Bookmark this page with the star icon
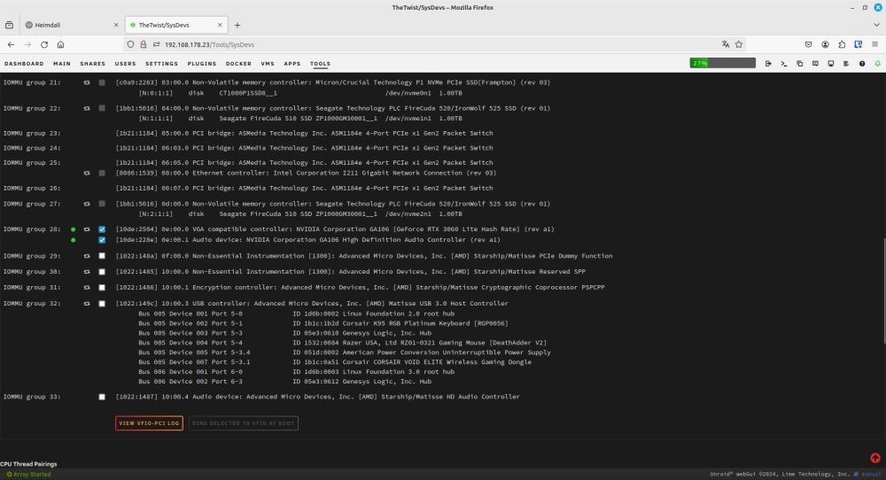The width and height of the screenshot is (886, 480). [739, 44]
